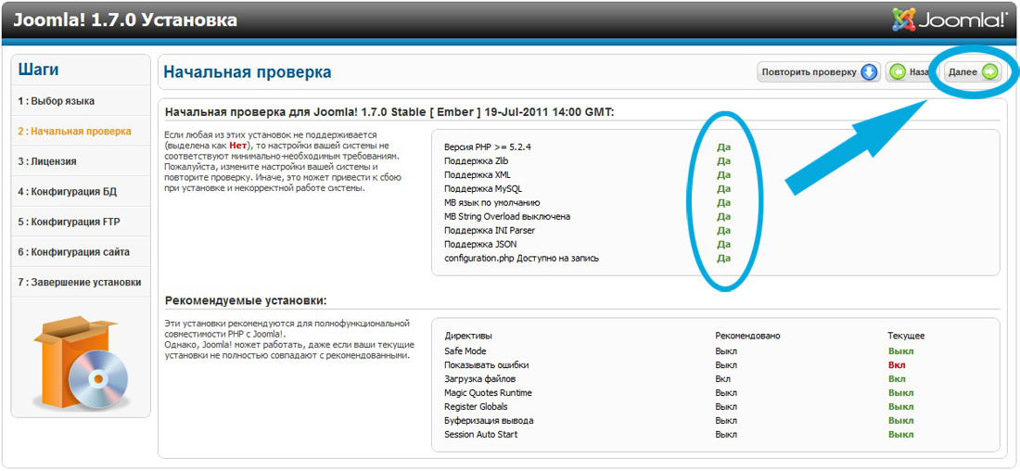Screen dimensions: 1020x471
Task: Click the Да status for Поддержка MySQL
Action: point(723,189)
